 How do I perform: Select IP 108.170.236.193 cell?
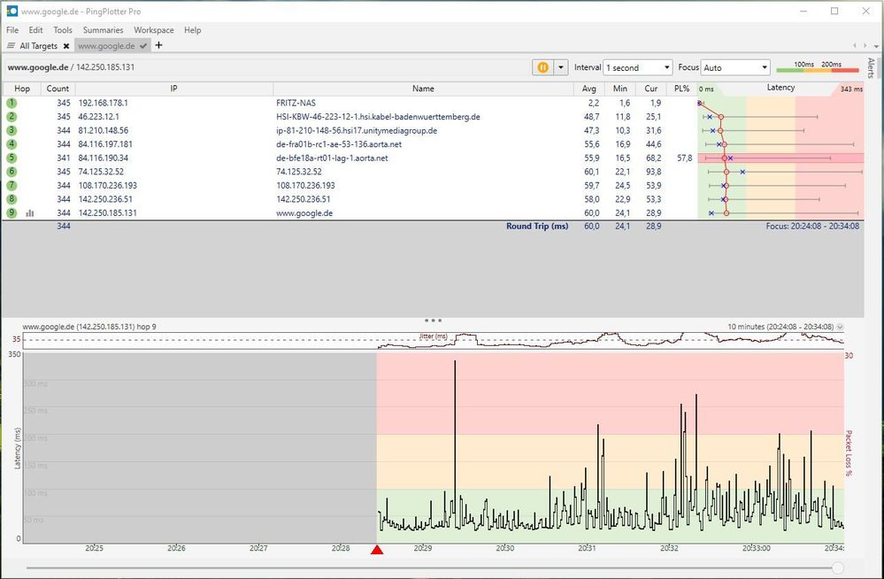[108, 185]
